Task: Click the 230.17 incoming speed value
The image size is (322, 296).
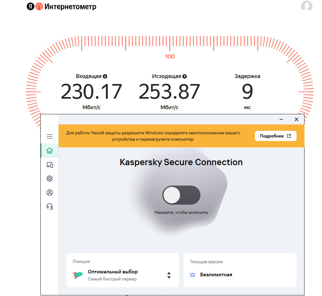Action: click(x=91, y=91)
